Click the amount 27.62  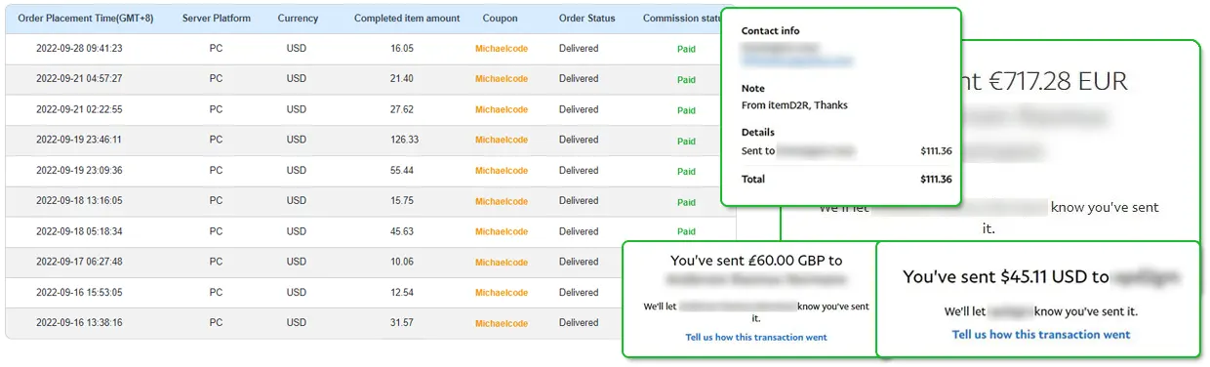(x=402, y=109)
